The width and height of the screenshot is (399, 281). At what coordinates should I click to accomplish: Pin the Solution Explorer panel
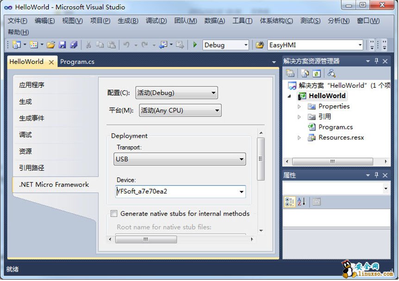pyautogui.click(x=376, y=61)
